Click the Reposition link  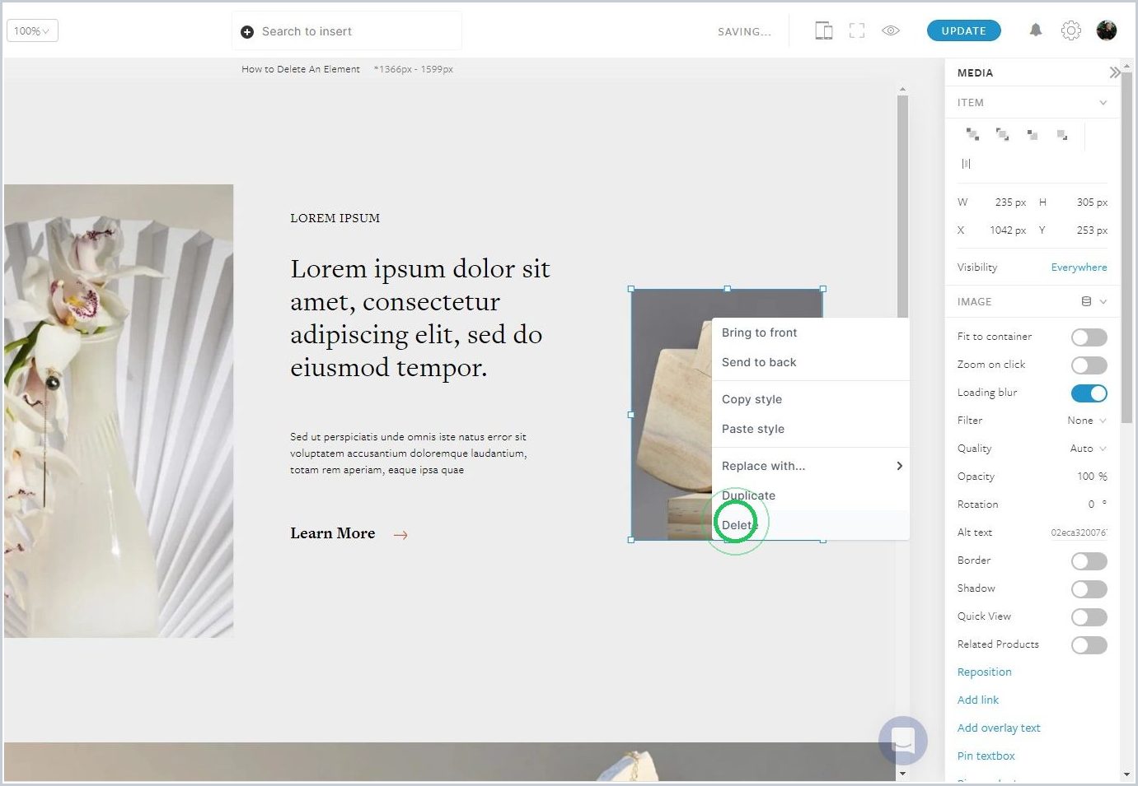pos(984,672)
